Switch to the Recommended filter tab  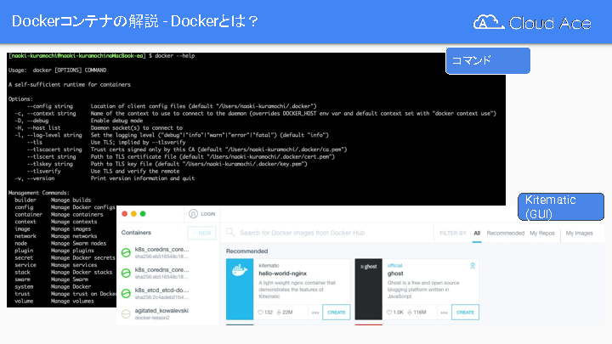tap(505, 233)
